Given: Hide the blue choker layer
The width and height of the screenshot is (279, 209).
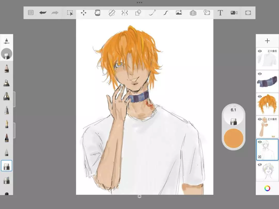Looking at the screenshot, I should (x=260, y=74).
